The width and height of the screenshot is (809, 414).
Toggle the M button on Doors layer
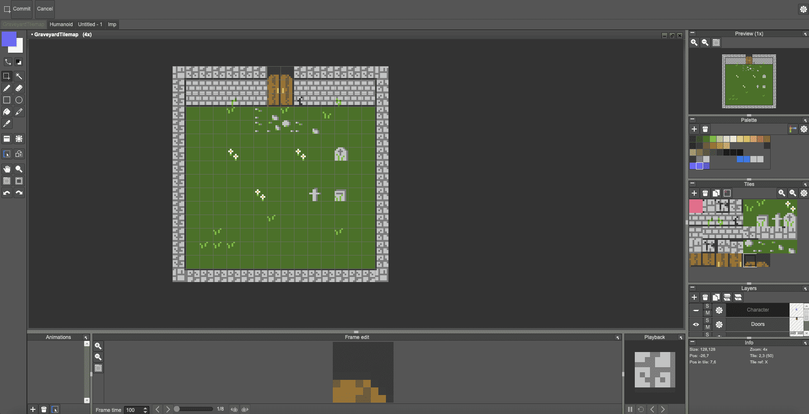pyautogui.click(x=707, y=327)
